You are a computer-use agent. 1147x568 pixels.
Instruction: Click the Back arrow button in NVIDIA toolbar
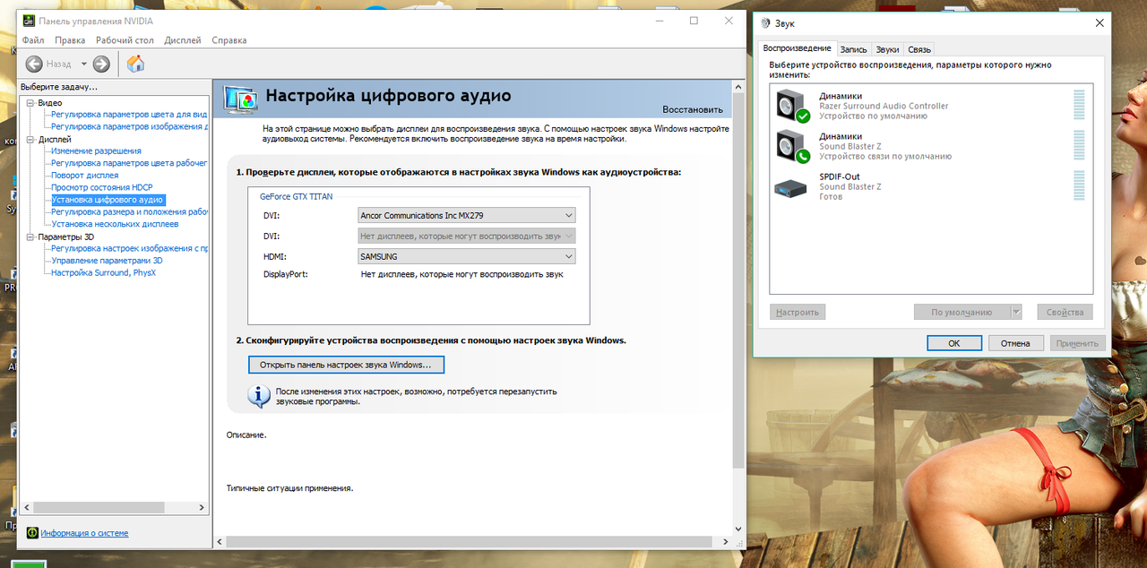coord(34,64)
